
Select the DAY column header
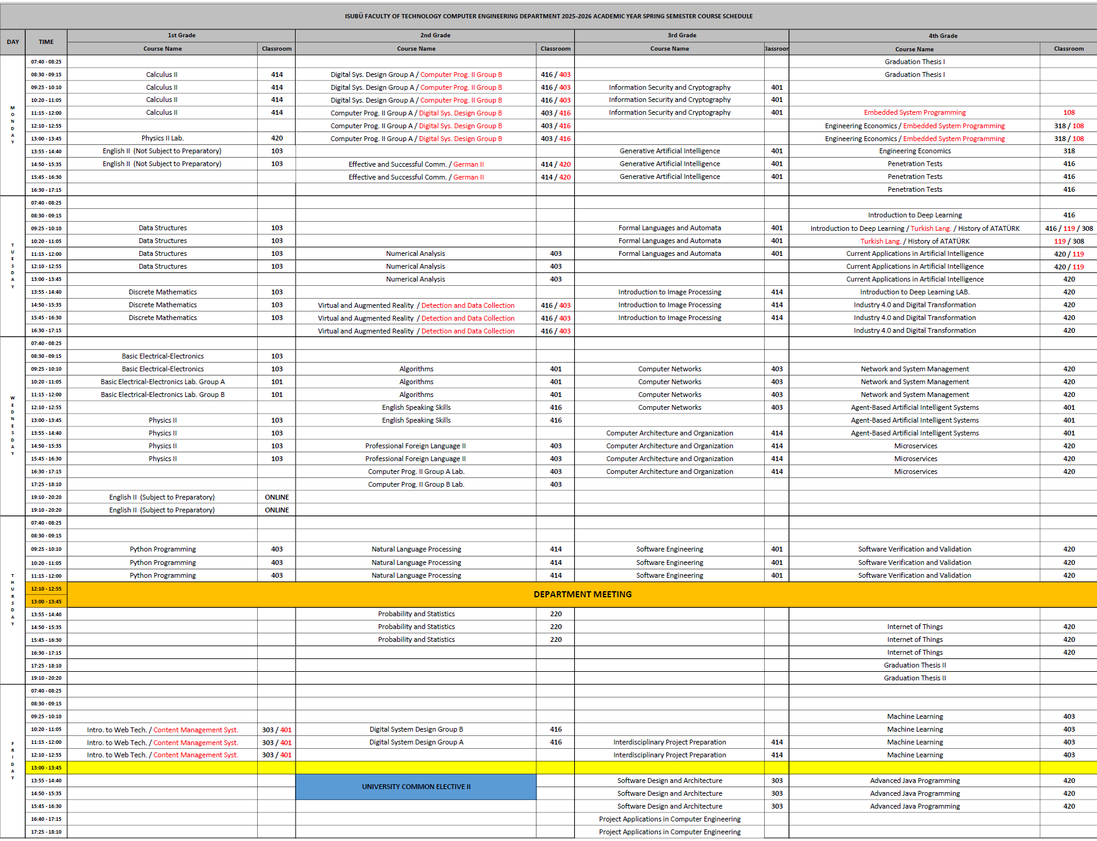13,42
